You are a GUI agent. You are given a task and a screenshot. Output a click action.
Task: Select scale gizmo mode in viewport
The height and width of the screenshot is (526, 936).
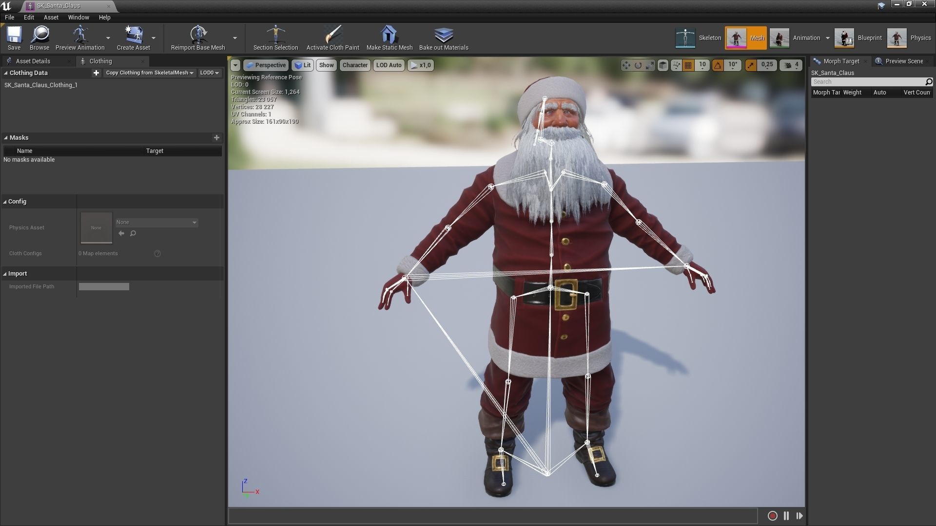pos(650,65)
